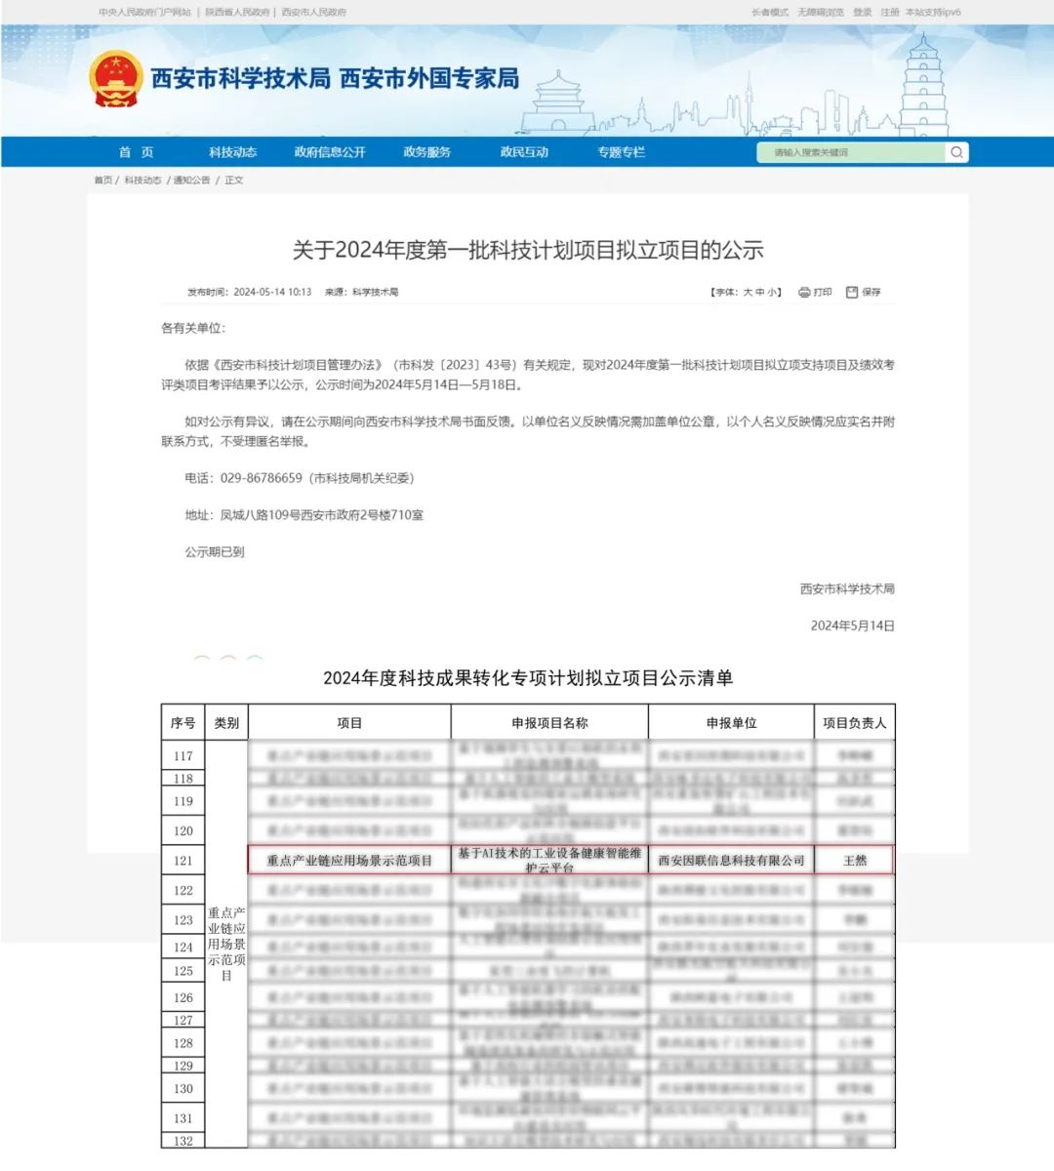The width and height of the screenshot is (1054, 1171).
Task: Click the 申报单位 column header
Action: (x=731, y=723)
